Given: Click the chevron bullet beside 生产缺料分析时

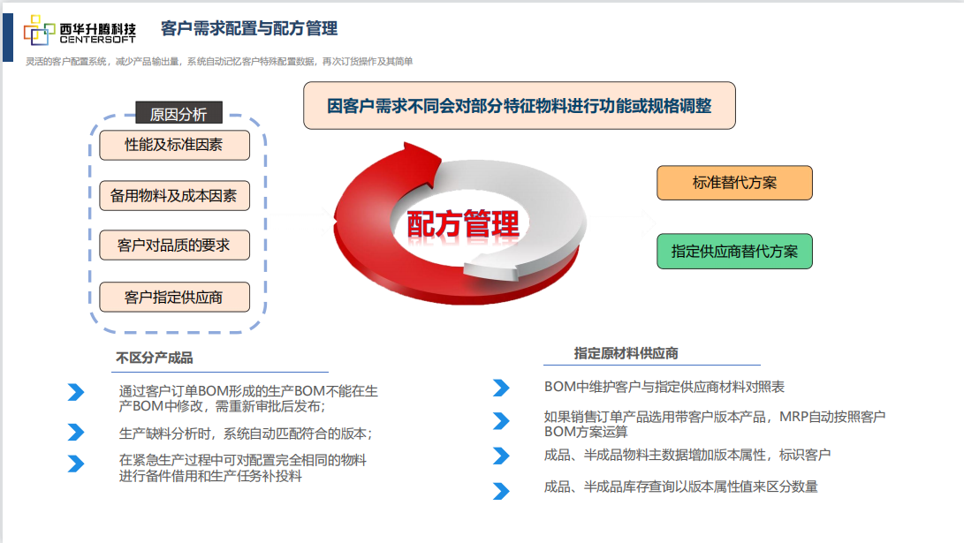Looking at the screenshot, I should pos(76,433).
